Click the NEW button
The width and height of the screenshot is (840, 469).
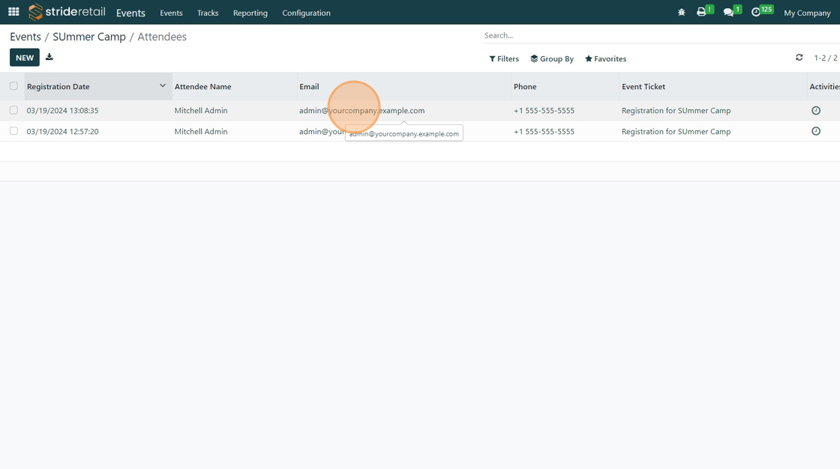click(x=25, y=57)
